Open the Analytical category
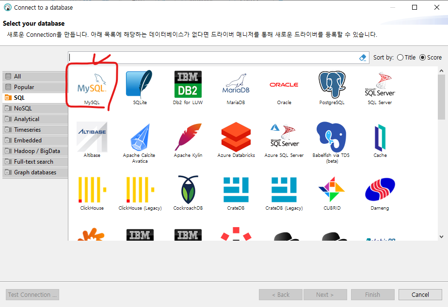448x307 pixels. [x=35, y=119]
